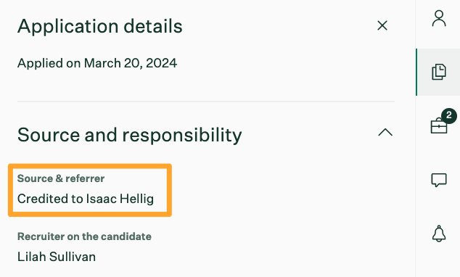This screenshot has width=460, height=277.
Task: Close the Application details panel
Action: point(382,25)
